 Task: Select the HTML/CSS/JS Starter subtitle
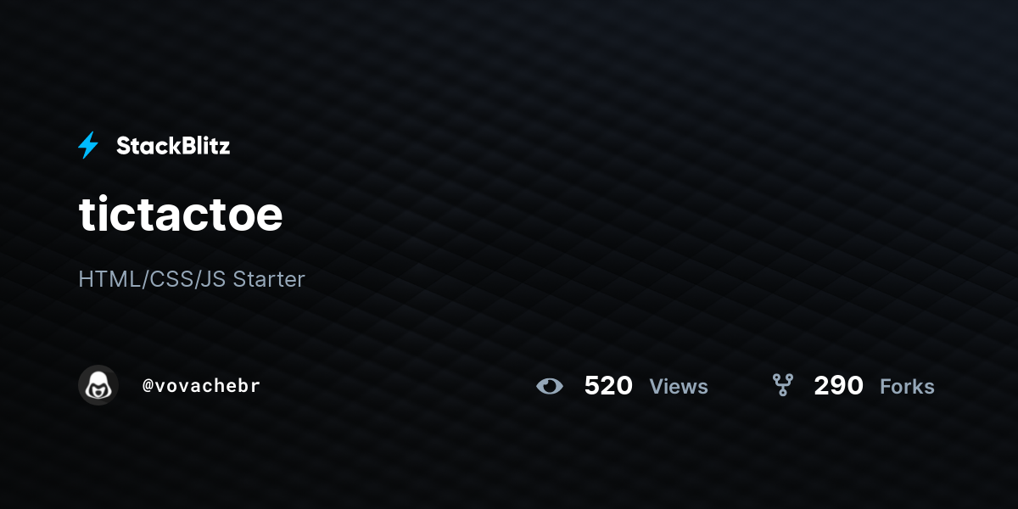tap(192, 279)
